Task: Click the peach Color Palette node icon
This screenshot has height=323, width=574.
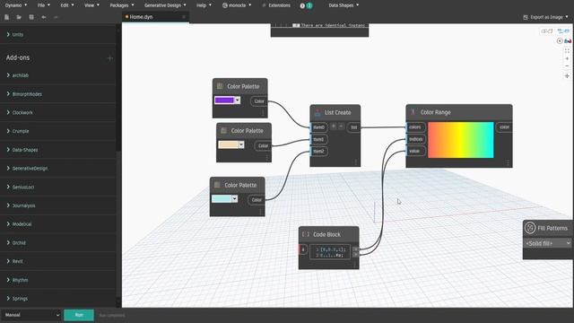Action: (223, 131)
